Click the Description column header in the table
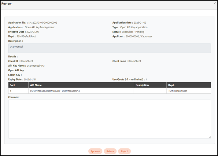The image size is (218, 156). (x=142, y=85)
